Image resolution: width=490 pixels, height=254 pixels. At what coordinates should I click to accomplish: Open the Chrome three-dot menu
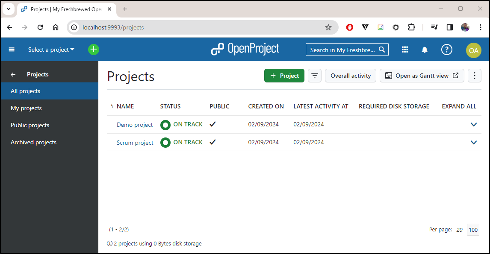tap(481, 27)
